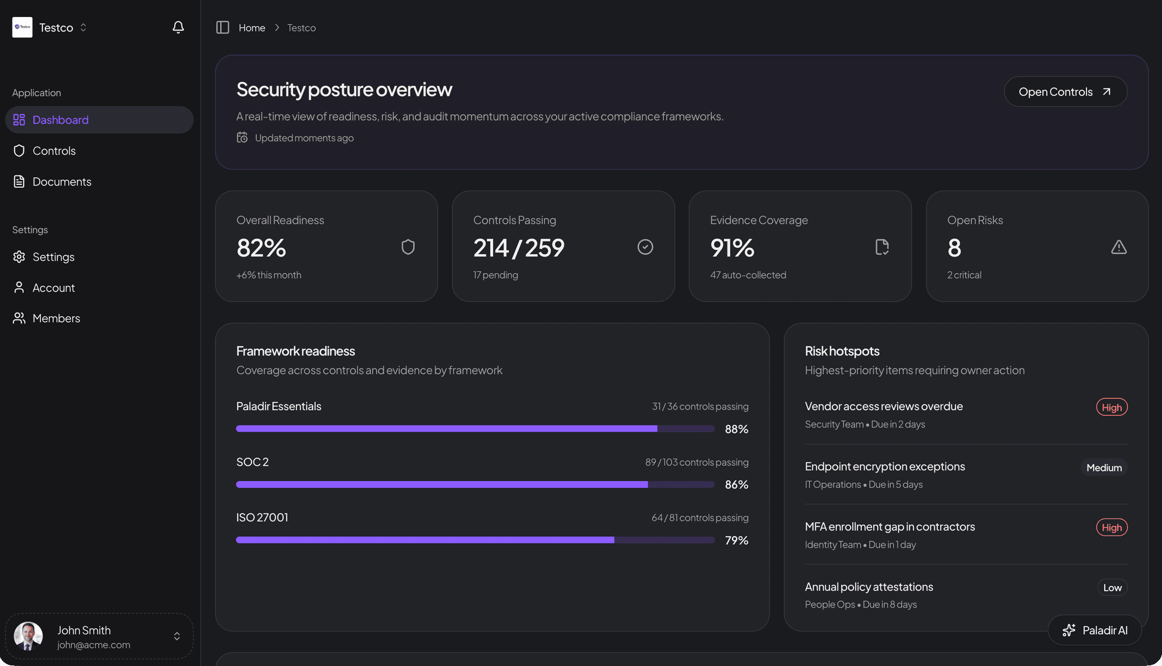Click the '+6% this month' text
Screen dimensions: 1162x666
click(269, 275)
